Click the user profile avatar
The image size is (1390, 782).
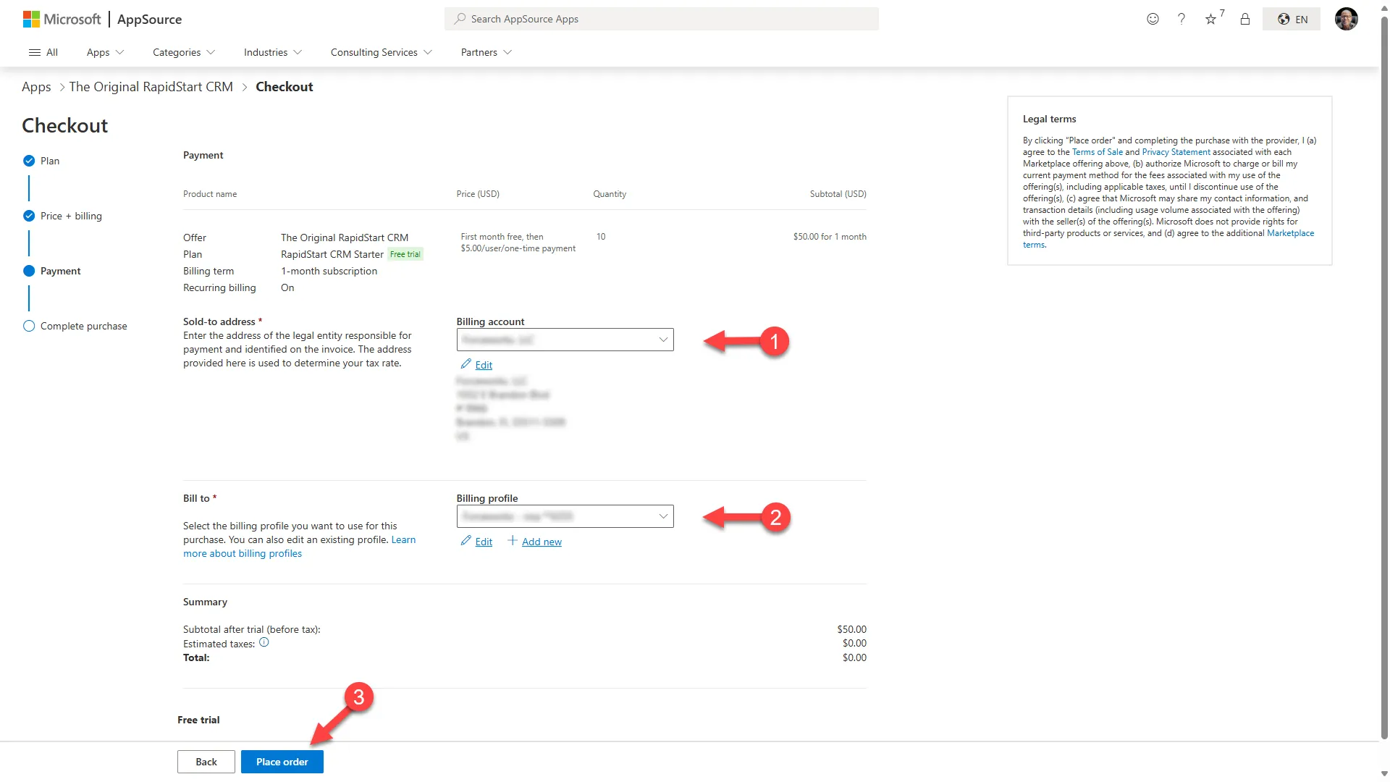(x=1346, y=19)
